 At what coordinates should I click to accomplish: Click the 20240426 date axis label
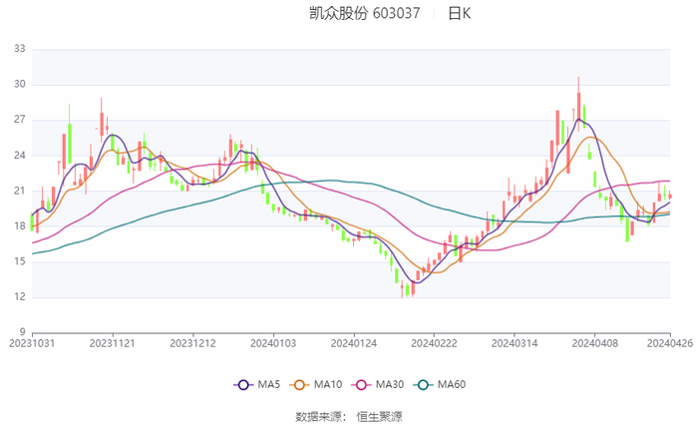coord(670,343)
